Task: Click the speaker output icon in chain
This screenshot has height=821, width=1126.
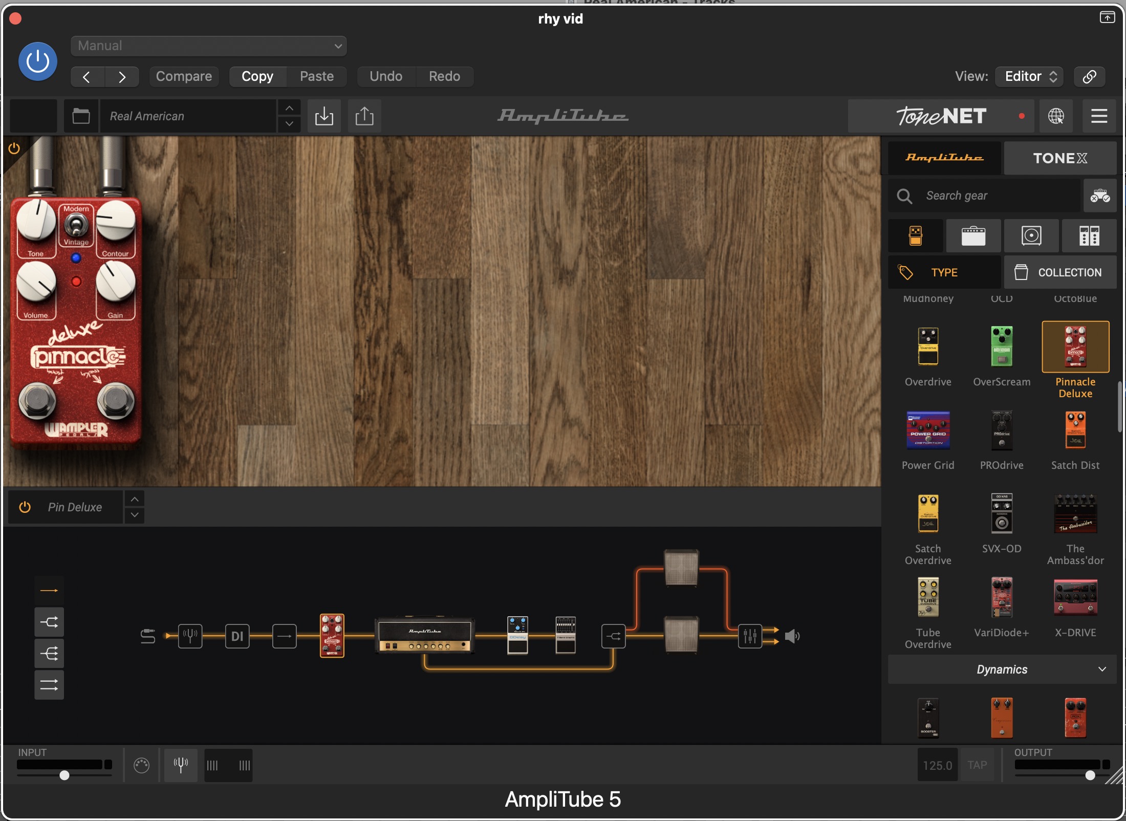Action: (x=792, y=636)
